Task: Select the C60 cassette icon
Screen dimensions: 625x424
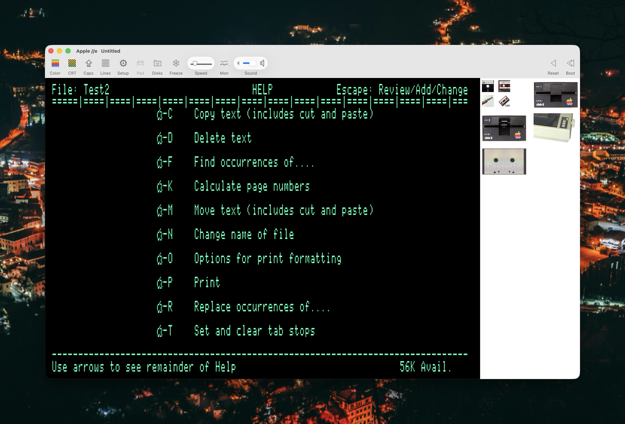Action: coord(504,101)
